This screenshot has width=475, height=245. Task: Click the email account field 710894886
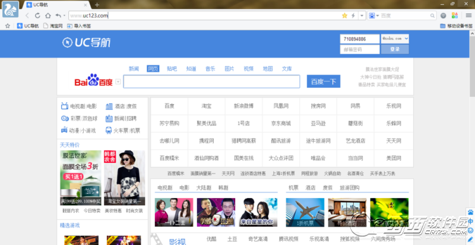[x=360, y=39]
